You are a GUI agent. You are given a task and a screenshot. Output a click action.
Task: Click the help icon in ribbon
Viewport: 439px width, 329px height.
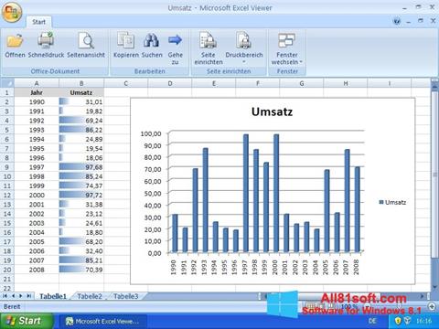[397, 21]
